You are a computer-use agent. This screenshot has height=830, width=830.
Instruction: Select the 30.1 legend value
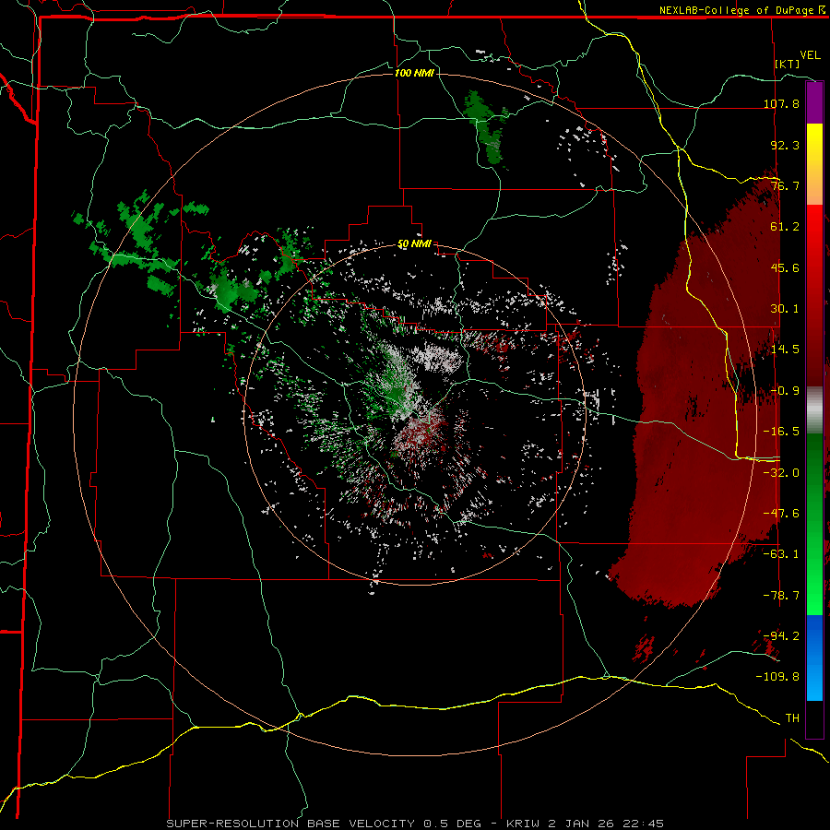click(x=785, y=309)
